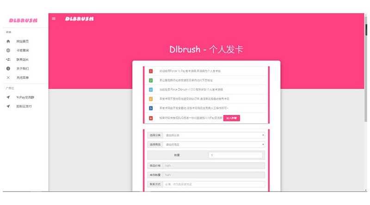Click the contact icon beside 联系站长
The width and height of the screenshot is (370, 205).
(8, 60)
